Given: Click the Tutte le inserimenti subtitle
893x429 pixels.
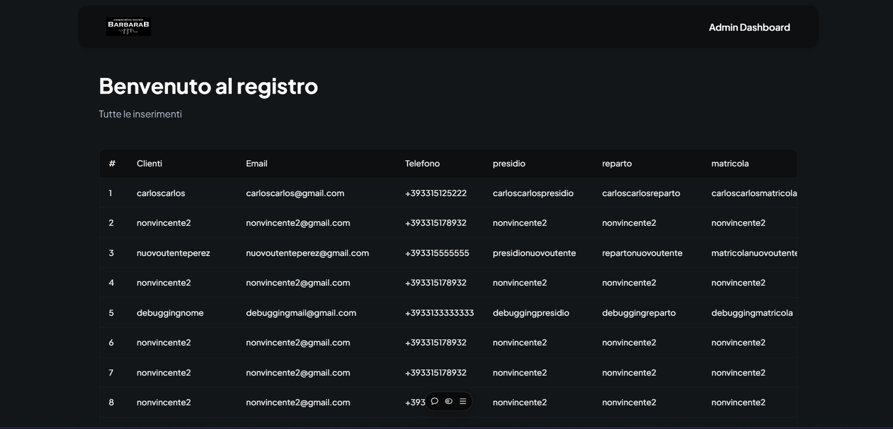Looking at the screenshot, I should 140,114.
